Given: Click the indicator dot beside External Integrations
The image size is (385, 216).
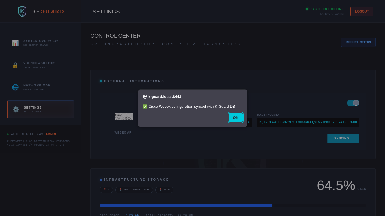Looking at the screenshot, I should click(101, 81).
